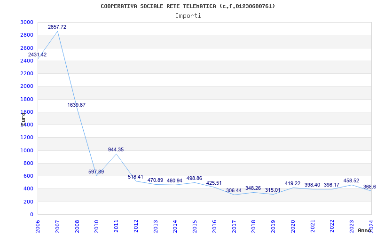This screenshot has height=235, width=376.
Task: Click the x-axis year 2015
Action: click(195, 227)
